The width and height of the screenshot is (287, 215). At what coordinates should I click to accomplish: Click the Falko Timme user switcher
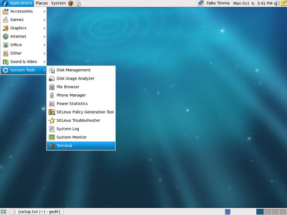point(218,3)
